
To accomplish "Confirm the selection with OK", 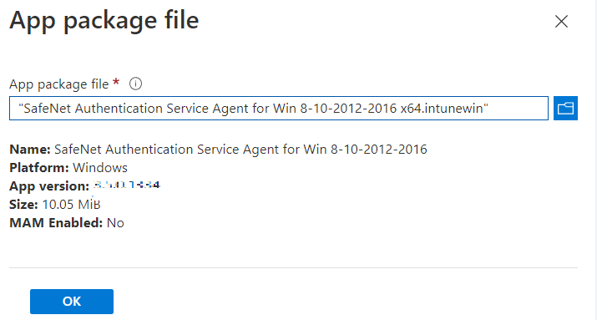I will [72, 302].
